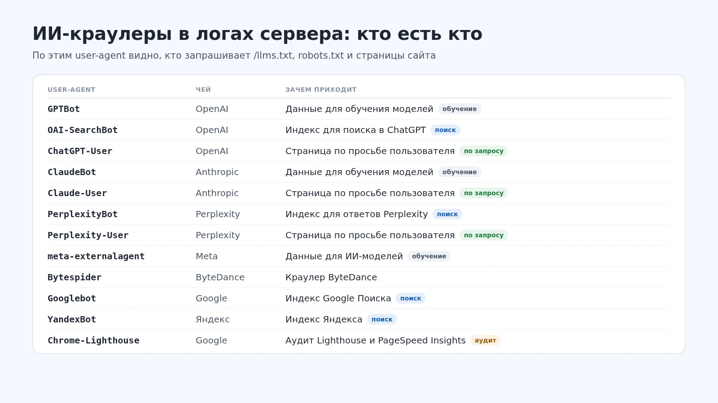Click the "Bytespider" user-agent name
The width and height of the screenshot is (718, 403).
74,277
